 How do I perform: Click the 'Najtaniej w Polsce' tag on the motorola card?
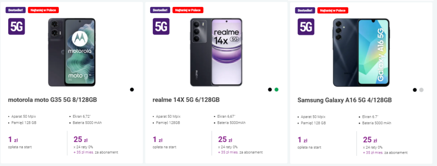(43, 10)
